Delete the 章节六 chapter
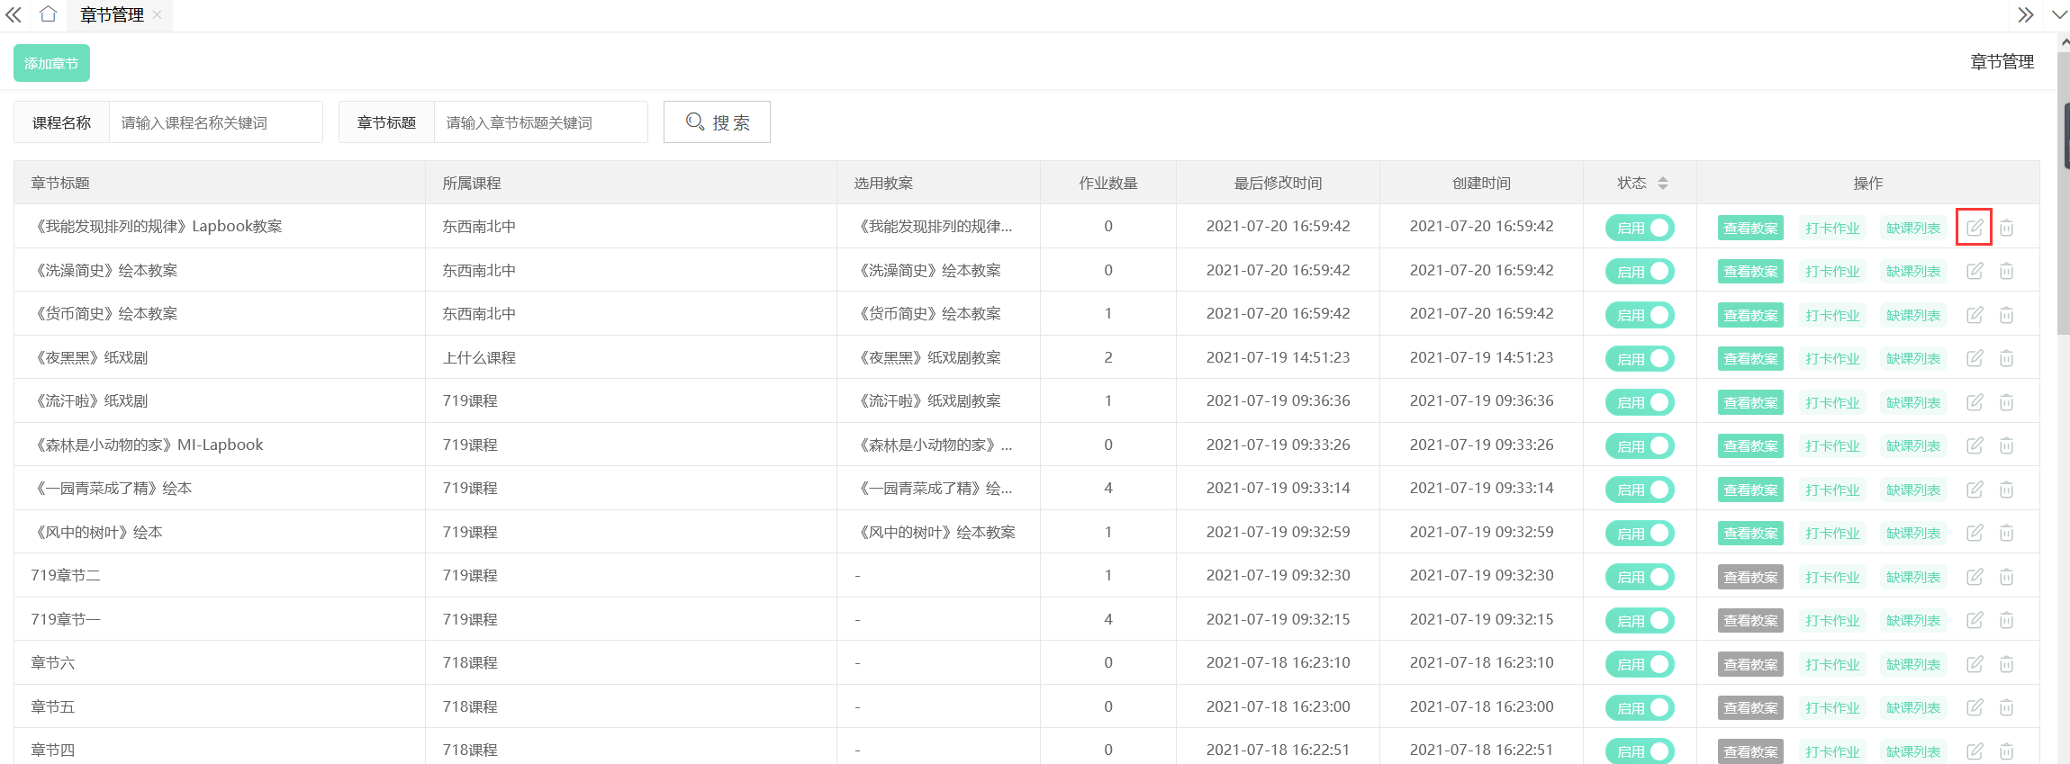Viewport: 2070px width, 764px height. [x=2006, y=664]
